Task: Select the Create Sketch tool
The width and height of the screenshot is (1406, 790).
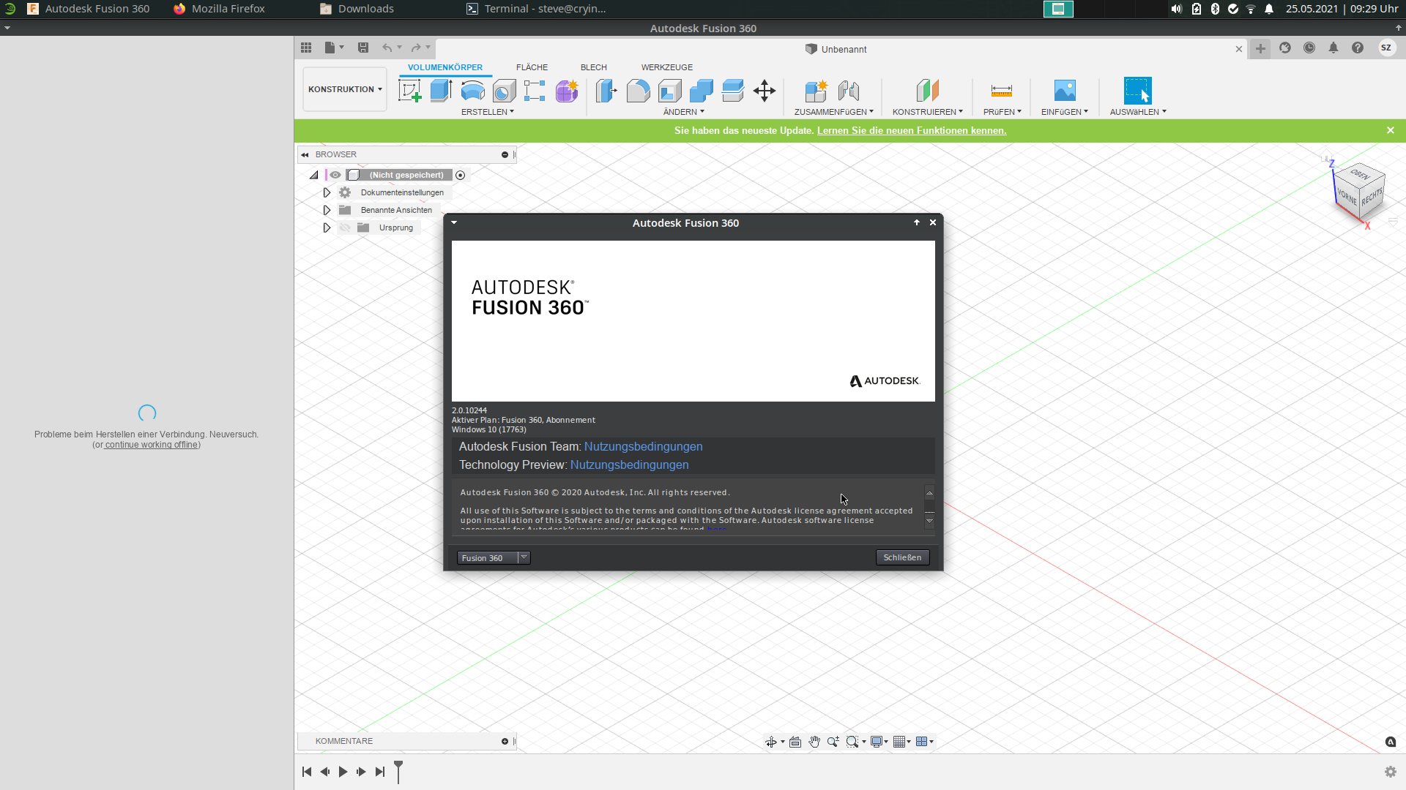Action: [409, 91]
